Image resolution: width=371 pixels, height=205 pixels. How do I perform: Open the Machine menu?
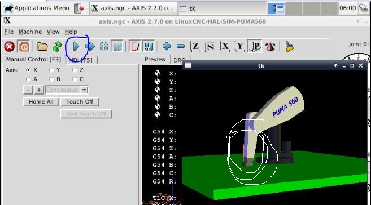tap(30, 32)
